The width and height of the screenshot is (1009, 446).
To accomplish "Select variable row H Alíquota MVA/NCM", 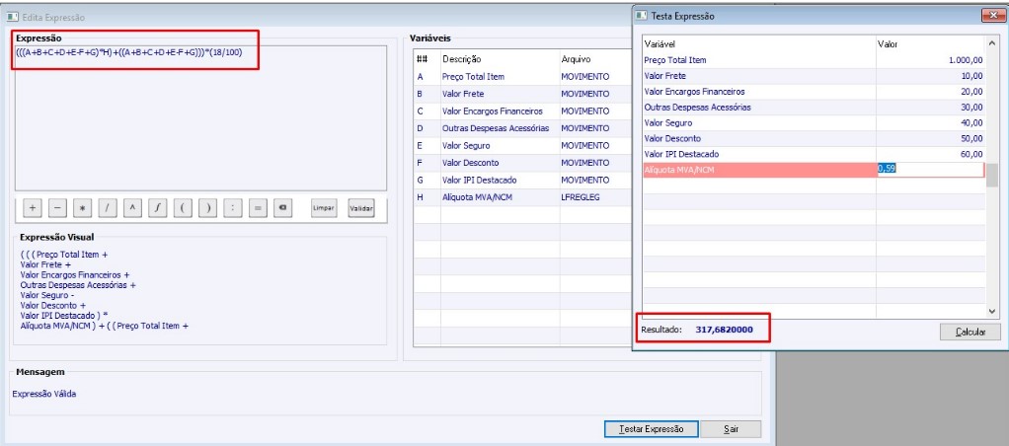I will click(x=520, y=197).
